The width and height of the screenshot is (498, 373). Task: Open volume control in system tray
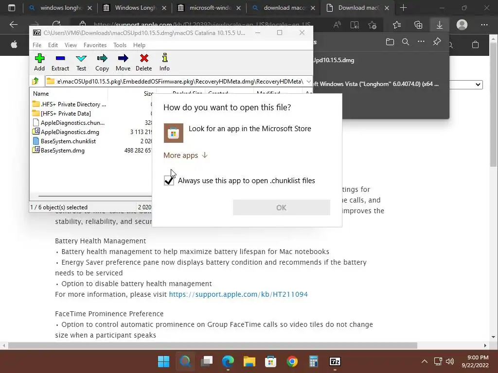450,361
